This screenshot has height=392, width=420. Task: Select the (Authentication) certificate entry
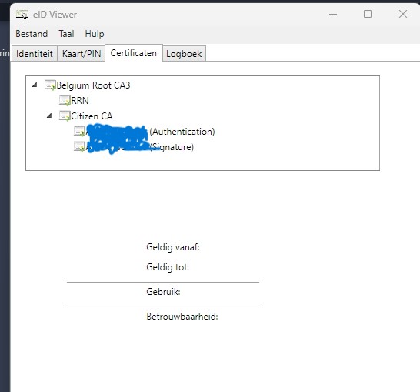coord(150,132)
